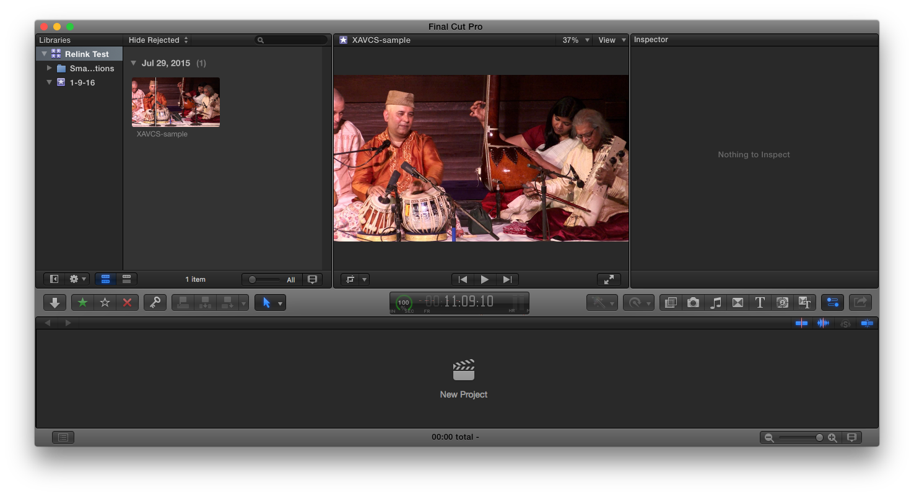Toggle the Inspector panel button
The image size is (914, 496).
[x=833, y=303]
